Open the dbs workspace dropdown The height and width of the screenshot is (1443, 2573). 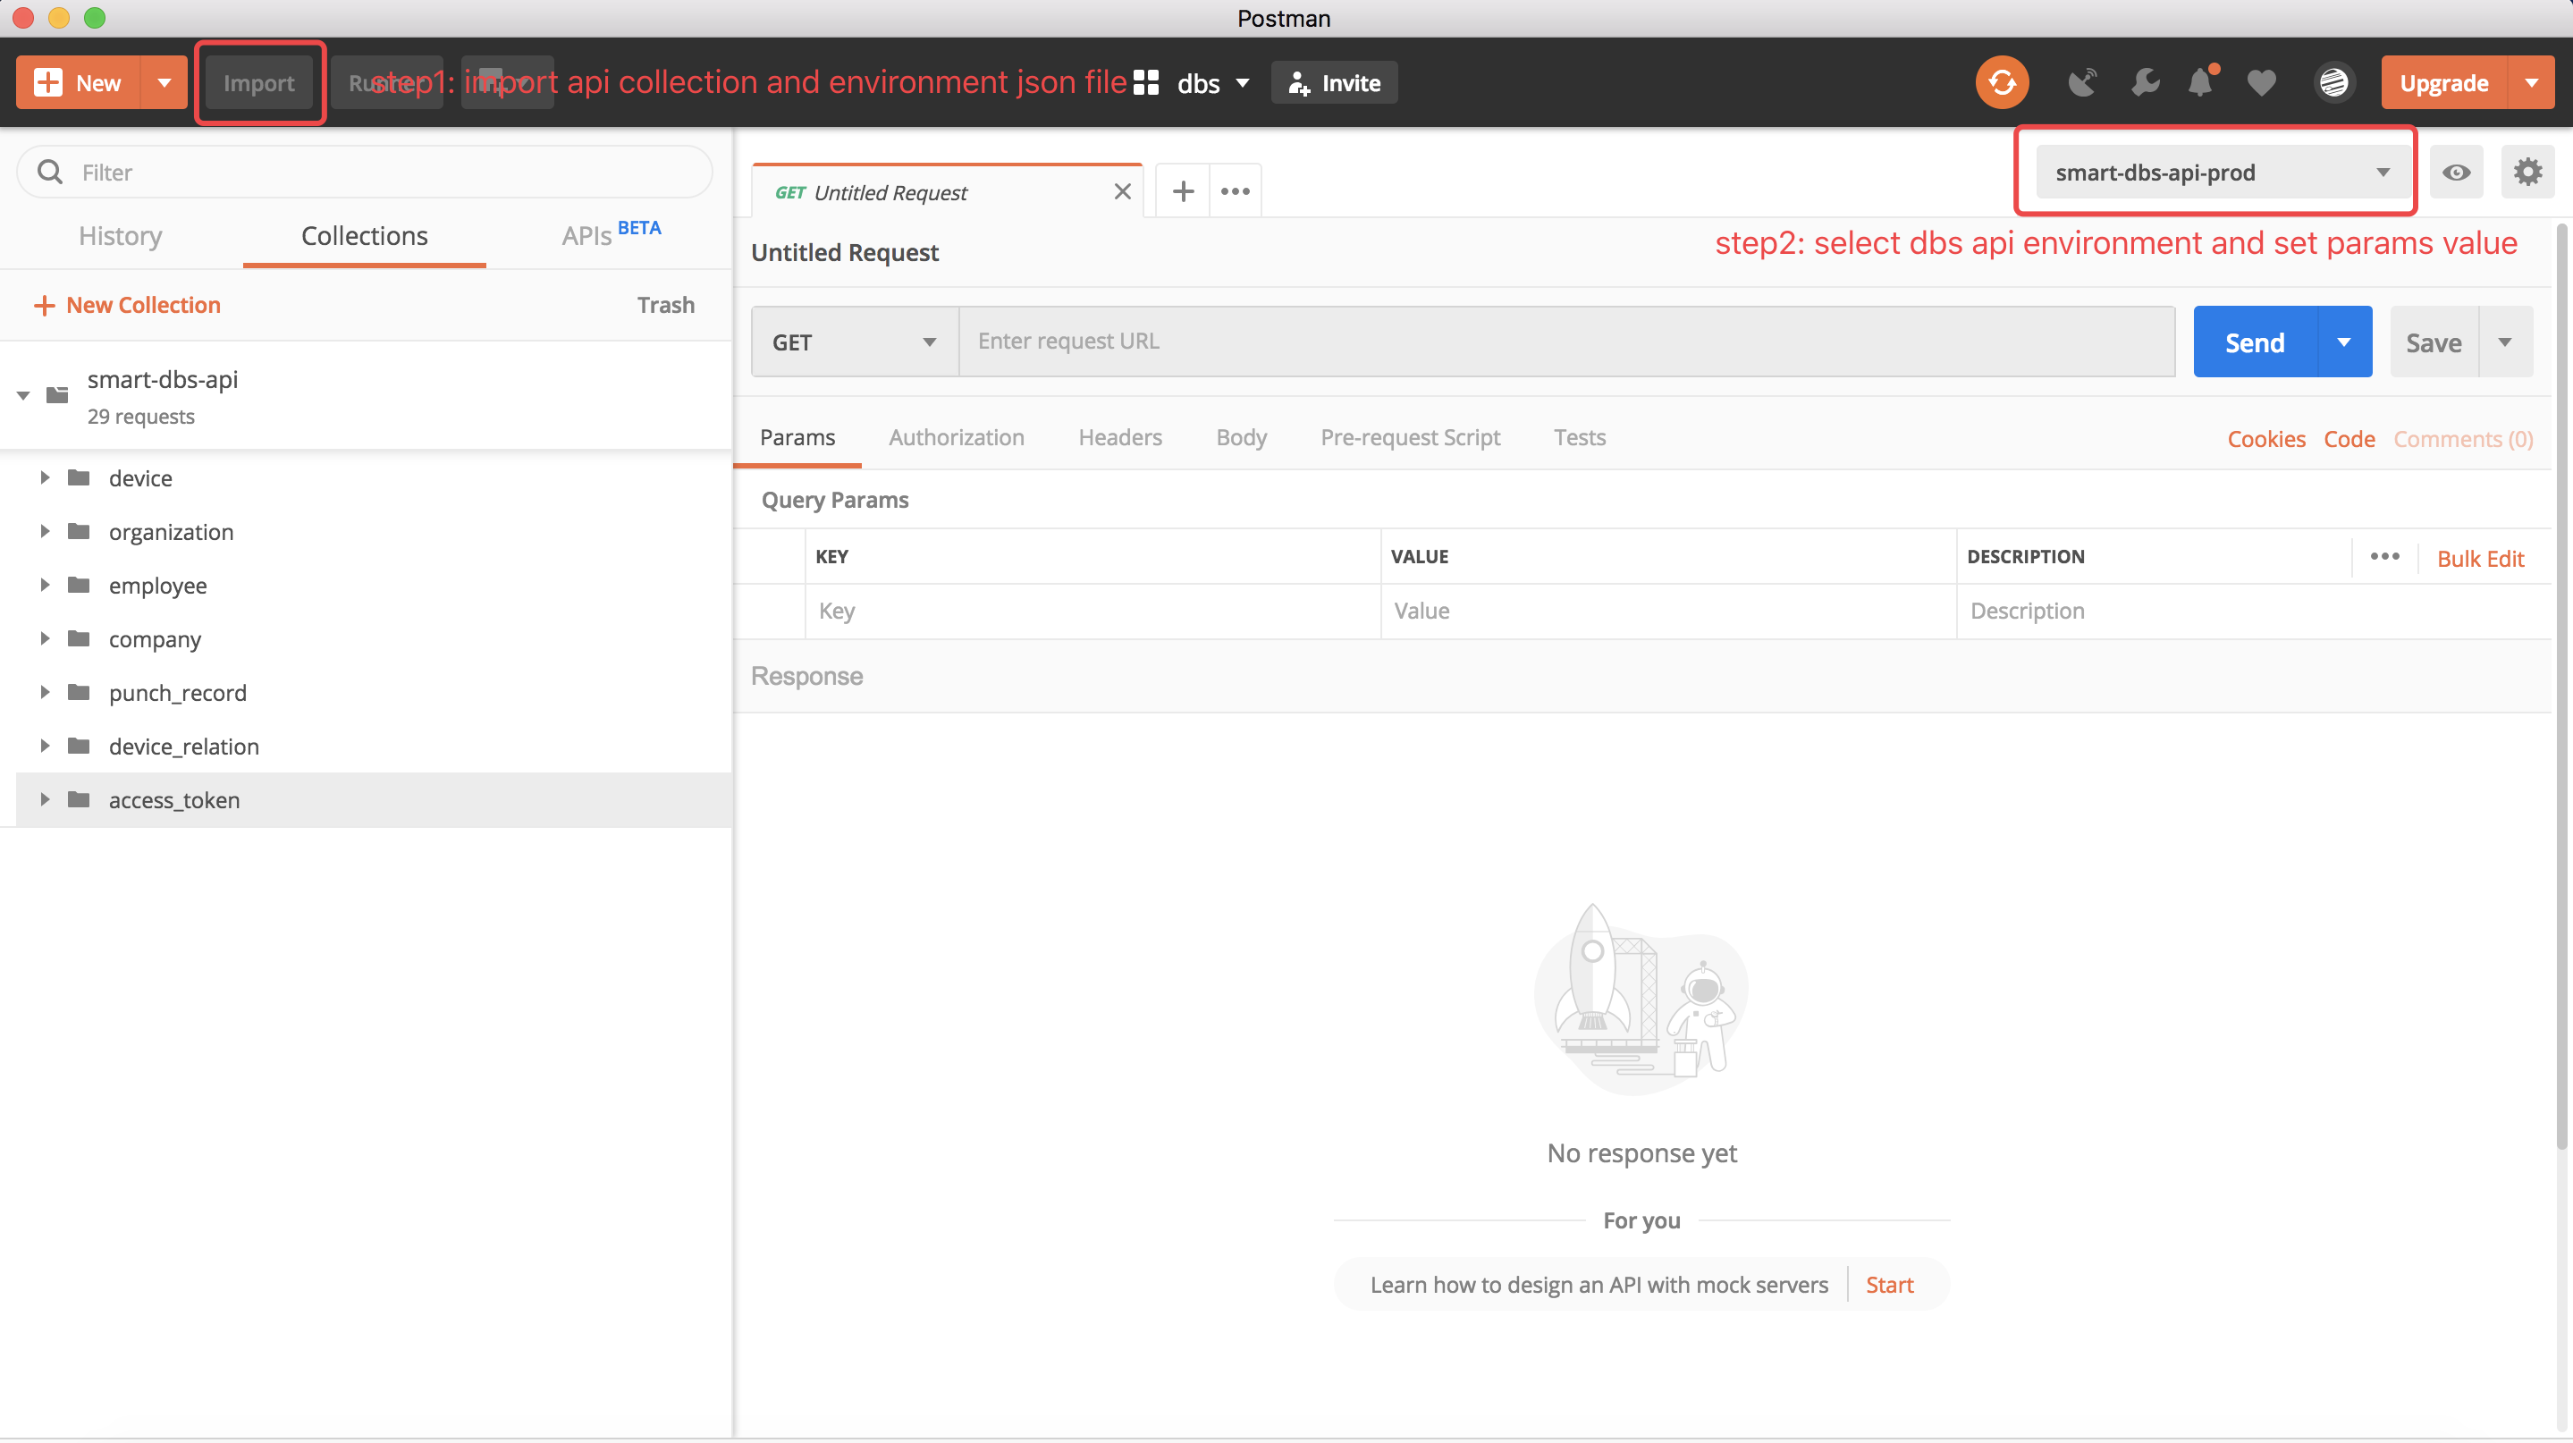[1212, 83]
